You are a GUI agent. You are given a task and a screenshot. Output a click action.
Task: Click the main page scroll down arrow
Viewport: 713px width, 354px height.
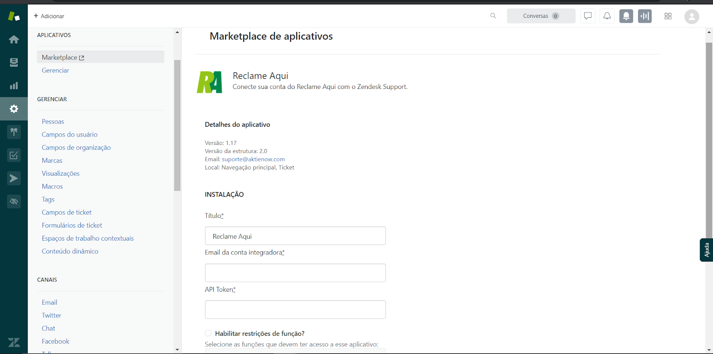709,350
